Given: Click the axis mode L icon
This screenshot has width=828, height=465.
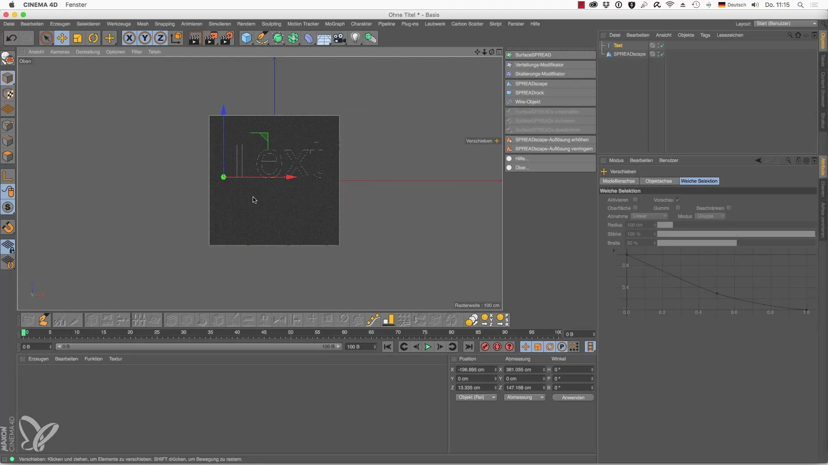Looking at the screenshot, I should point(8,176).
